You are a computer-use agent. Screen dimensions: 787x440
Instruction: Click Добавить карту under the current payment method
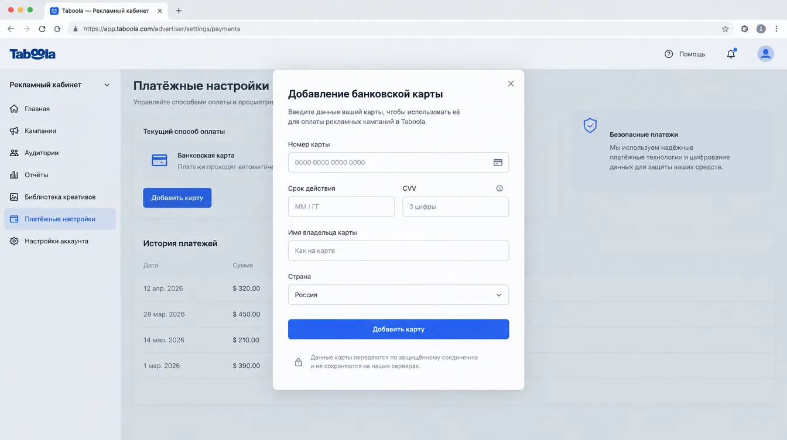coord(177,198)
